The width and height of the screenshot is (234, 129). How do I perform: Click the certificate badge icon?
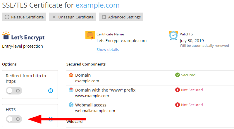pyautogui.click(x=90, y=35)
